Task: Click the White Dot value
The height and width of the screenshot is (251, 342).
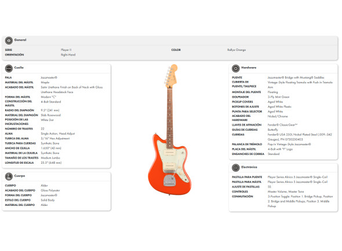Action: tap(47, 120)
